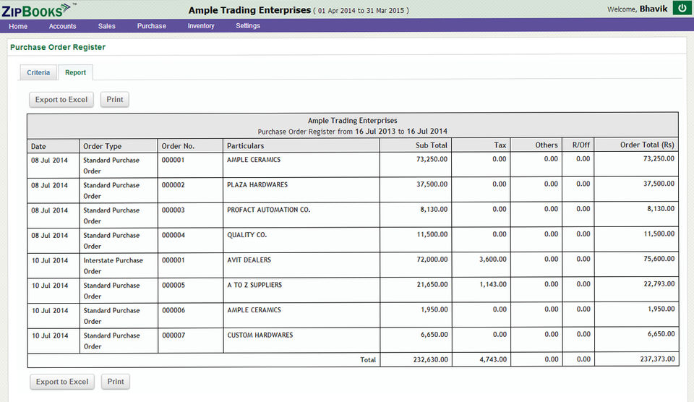This screenshot has width=694, height=402.
Task: Open the Inventory menu
Action: (x=201, y=26)
